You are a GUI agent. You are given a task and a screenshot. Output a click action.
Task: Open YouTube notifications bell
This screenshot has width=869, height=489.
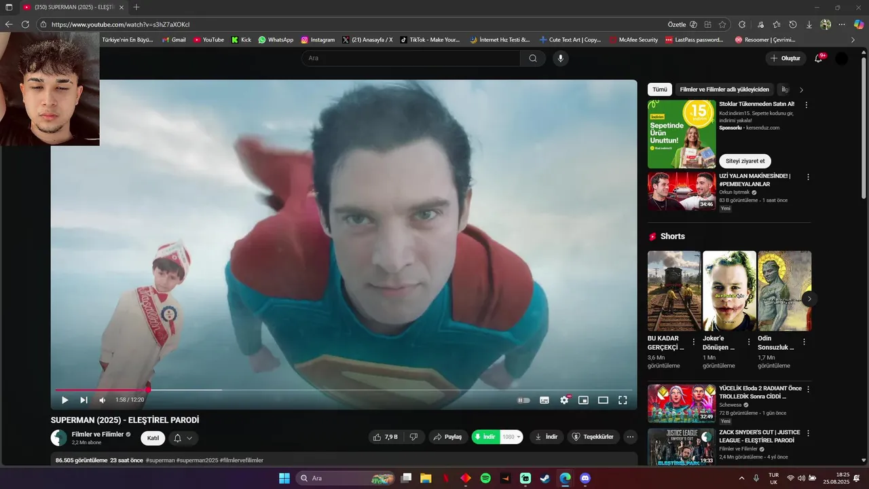coord(818,58)
